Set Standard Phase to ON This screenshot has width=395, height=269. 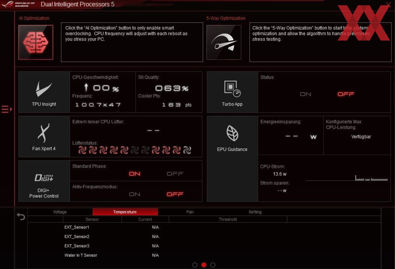click(x=134, y=174)
